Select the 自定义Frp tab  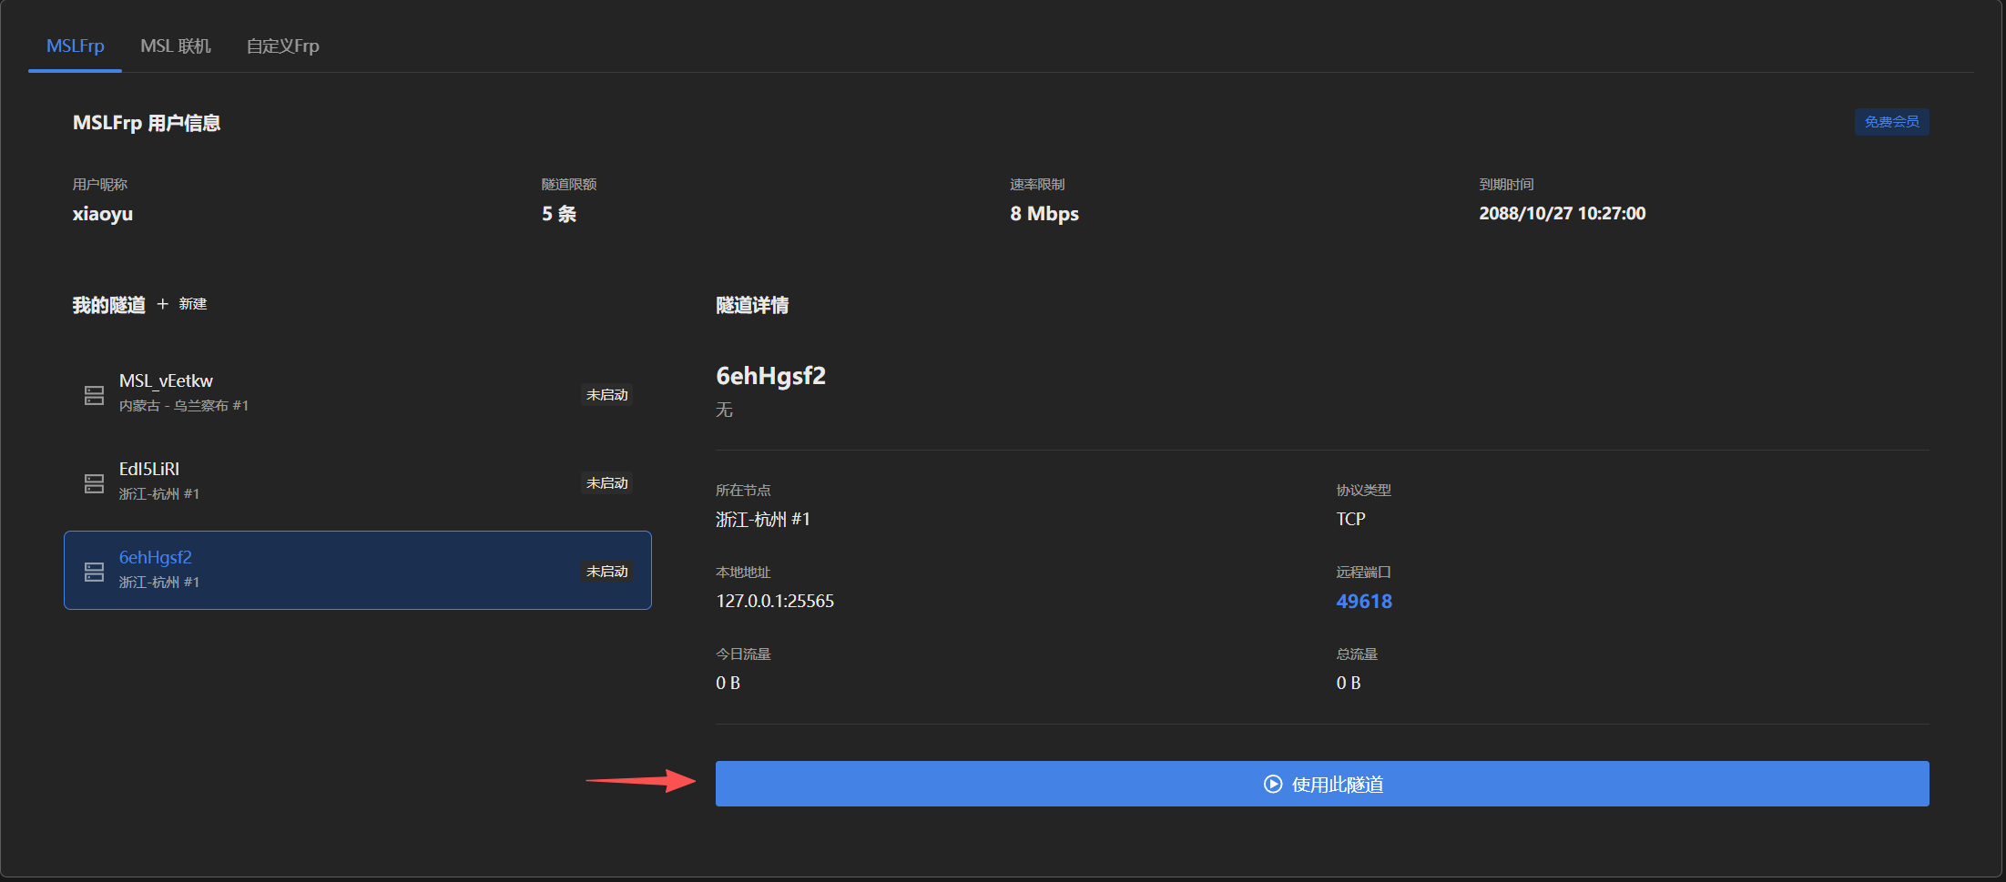pyautogui.click(x=282, y=46)
